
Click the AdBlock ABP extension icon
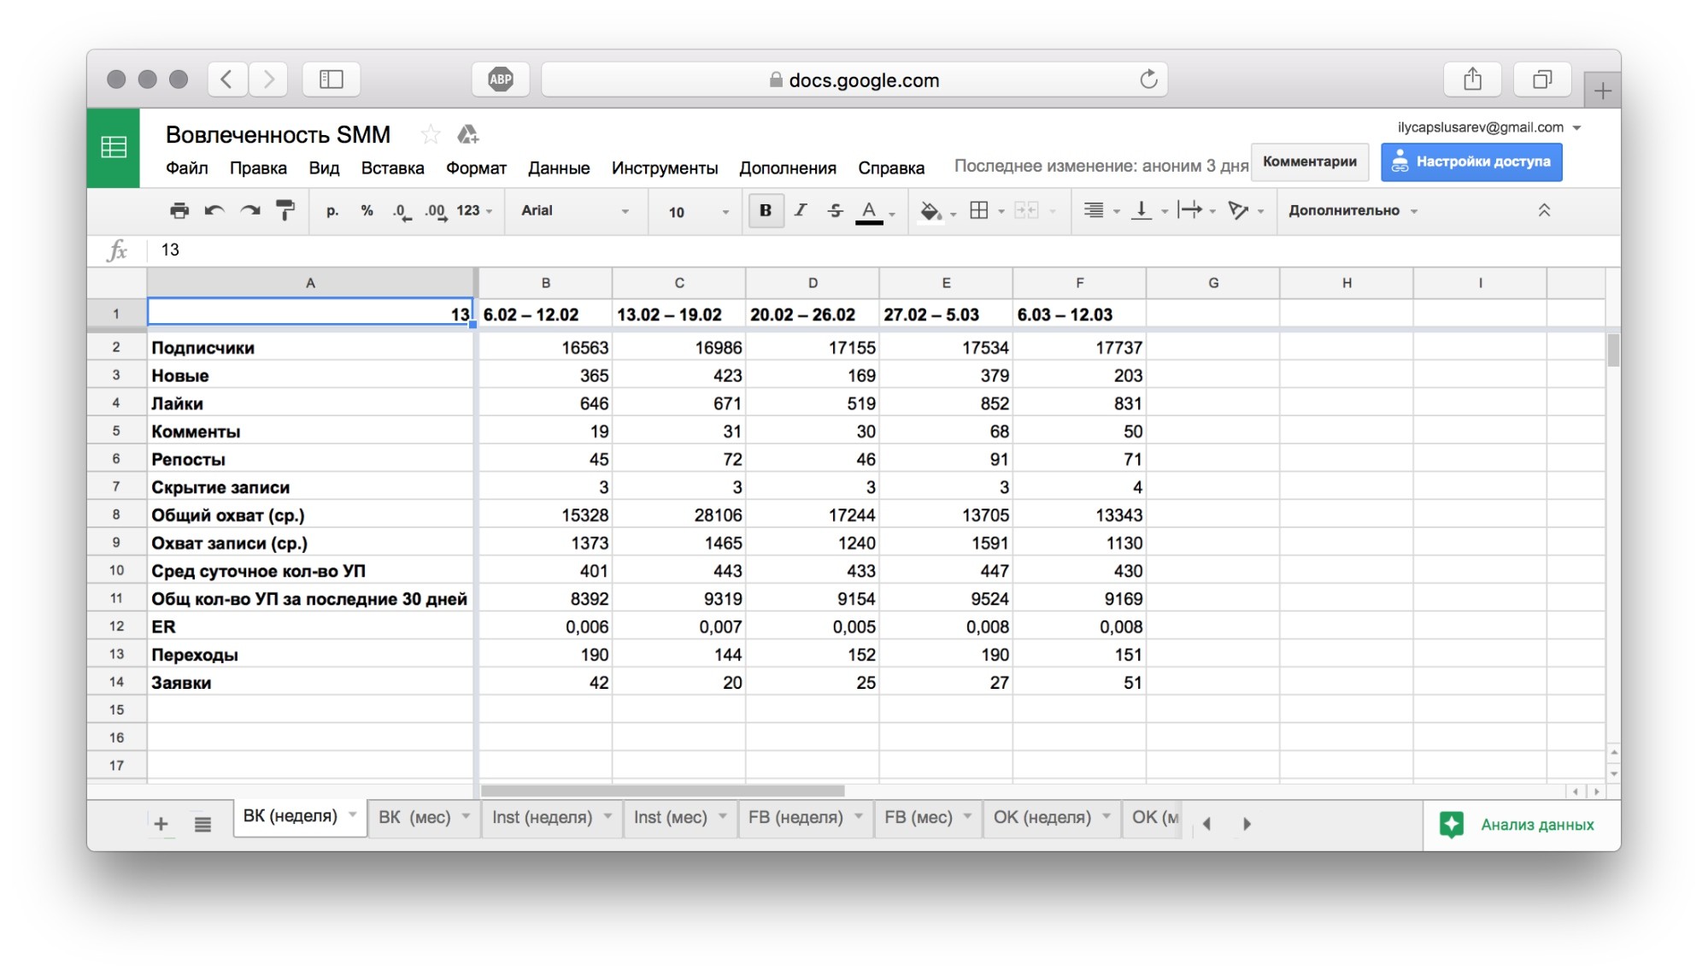[501, 79]
